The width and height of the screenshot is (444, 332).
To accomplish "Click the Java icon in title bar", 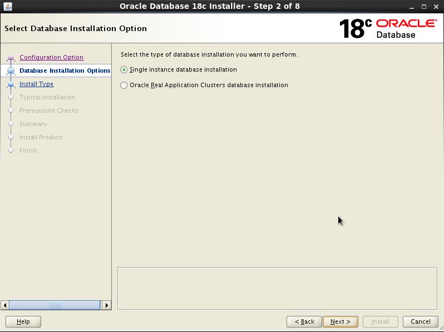I will [8, 6].
